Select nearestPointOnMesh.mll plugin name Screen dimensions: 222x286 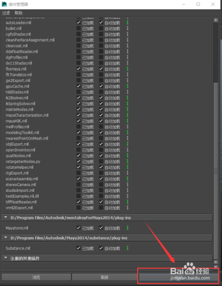click(x=27, y=139)
